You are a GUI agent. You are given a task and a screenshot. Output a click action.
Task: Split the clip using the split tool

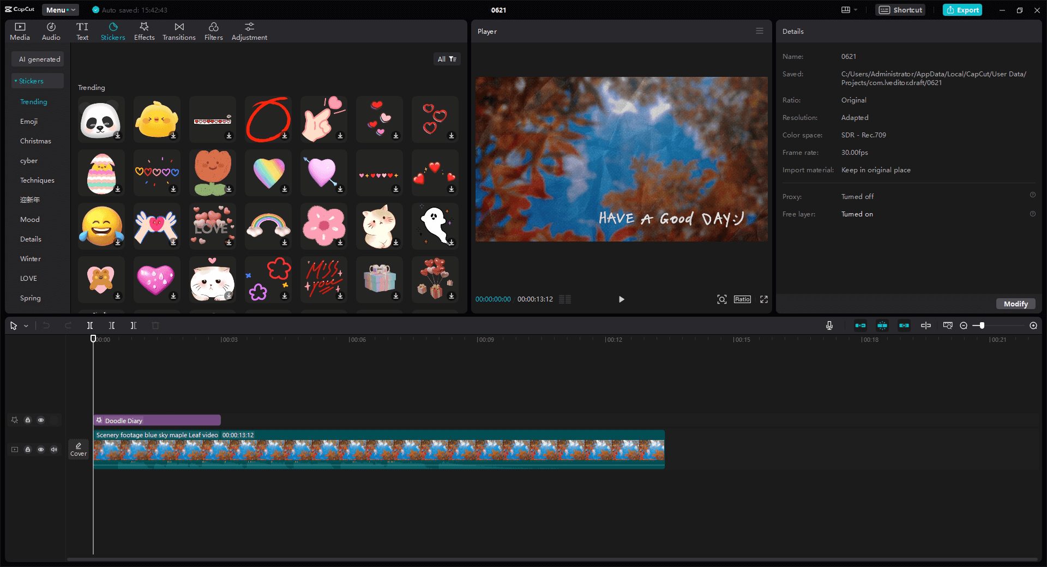90,325
